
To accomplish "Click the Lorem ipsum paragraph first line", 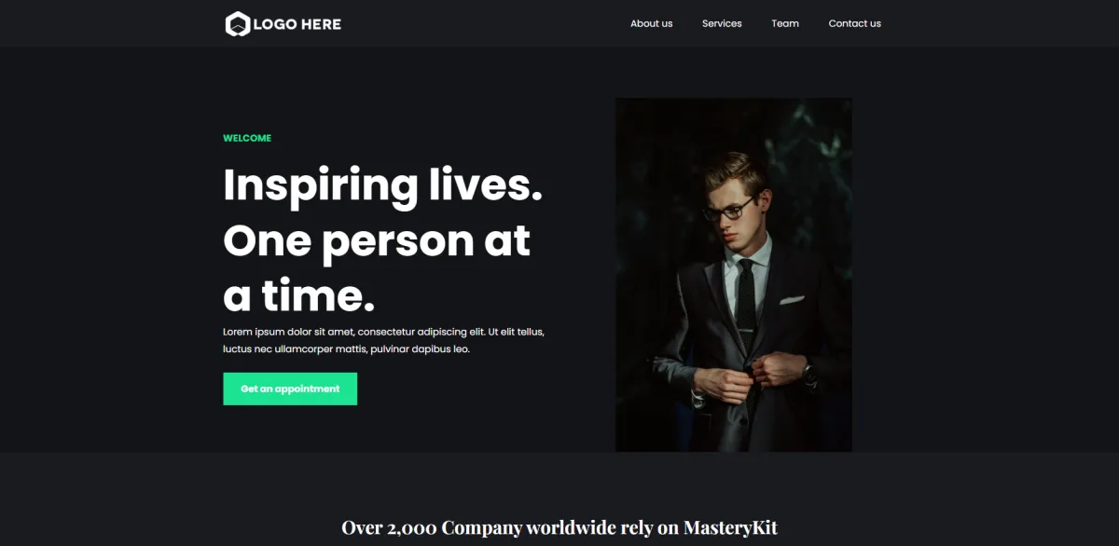I will pyautogui.click(x=383, y=332).
